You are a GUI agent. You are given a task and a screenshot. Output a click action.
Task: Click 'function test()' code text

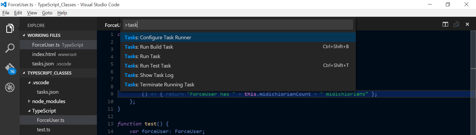pos(140,124)
